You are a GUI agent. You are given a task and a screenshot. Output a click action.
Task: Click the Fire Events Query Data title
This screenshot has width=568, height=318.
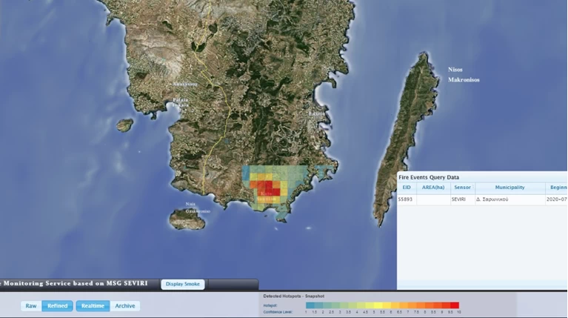(429, 177)
